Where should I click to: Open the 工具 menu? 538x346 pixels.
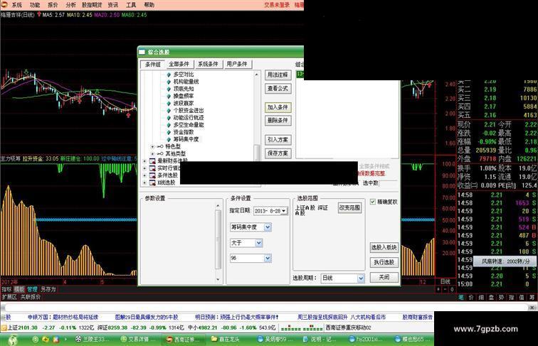click(x=131, y=5)
